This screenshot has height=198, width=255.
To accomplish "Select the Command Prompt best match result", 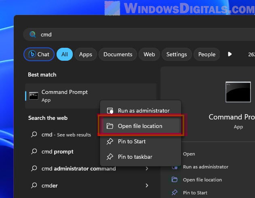I will pyautogui.click(x=91, y=96).
